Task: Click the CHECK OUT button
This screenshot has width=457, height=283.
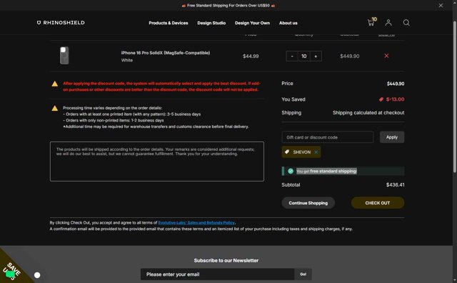Action: pyautogui.click(x=378, y=203)
